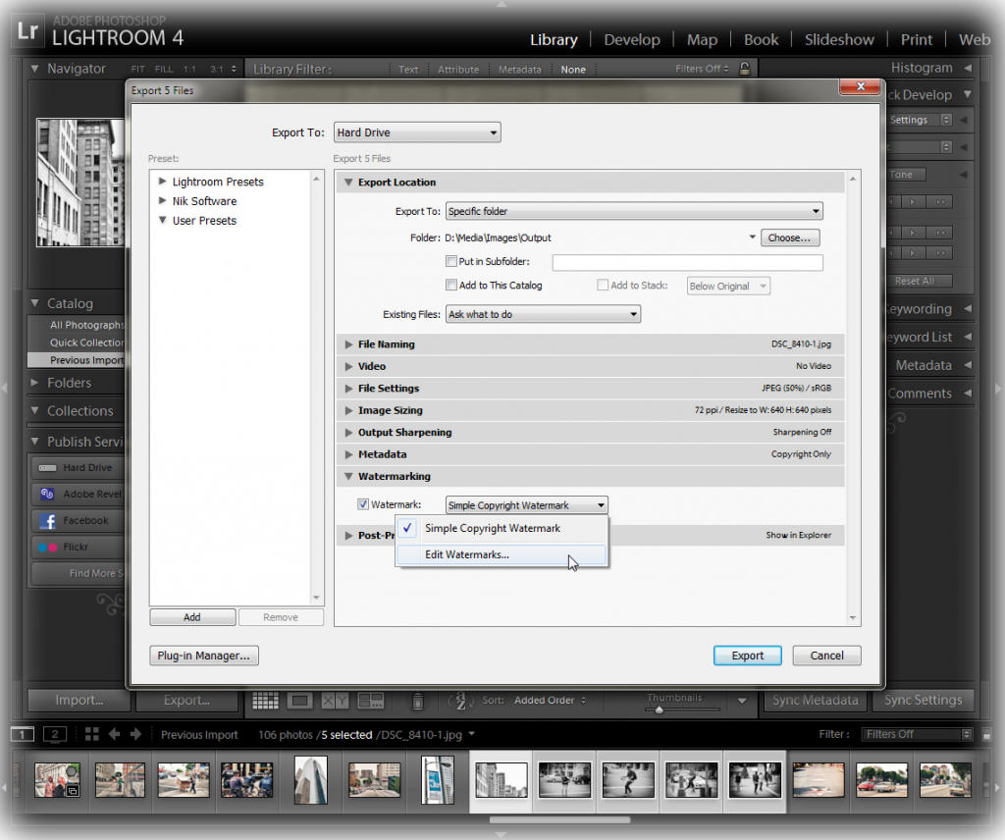
Task: Click the filter lock icon
Action: [x=745, y=69]
